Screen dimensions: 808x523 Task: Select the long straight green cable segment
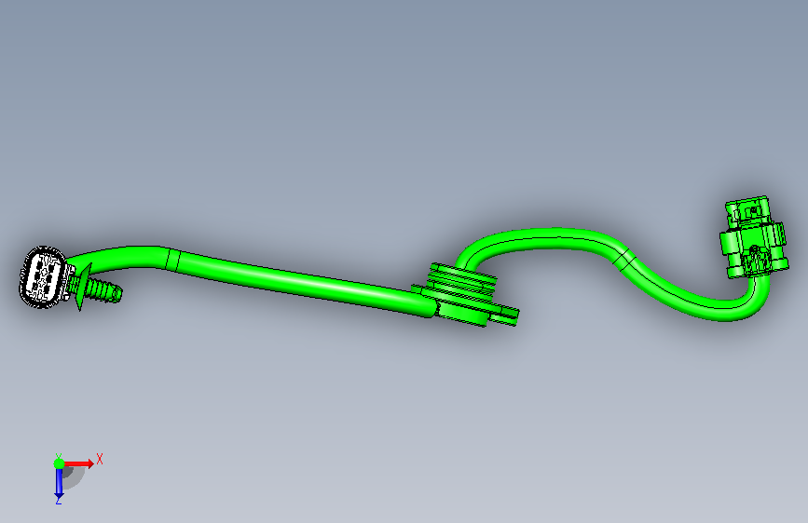click(304, 283)
